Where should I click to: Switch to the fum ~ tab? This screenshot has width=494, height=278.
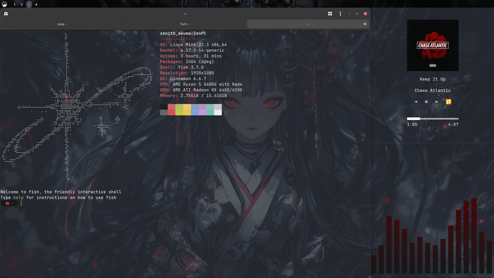pyautogui.click(x=185, y=24)
